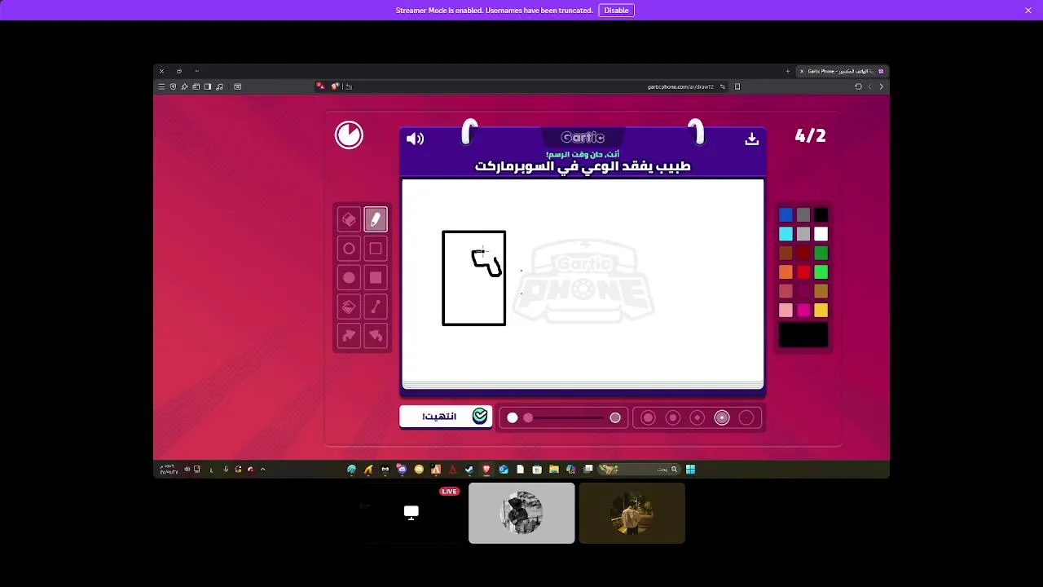The height and width of the screenshot is (587, 1043).
Task: Open the Windows Start menu
Action: [690, 469]
